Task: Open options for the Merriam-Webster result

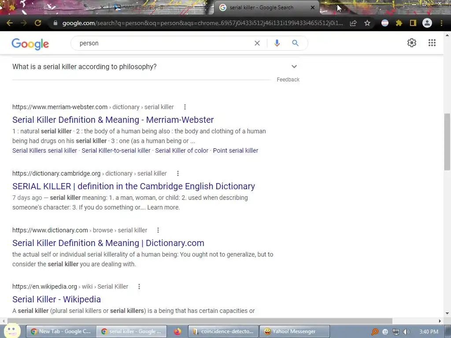Action: pos(185,107)
